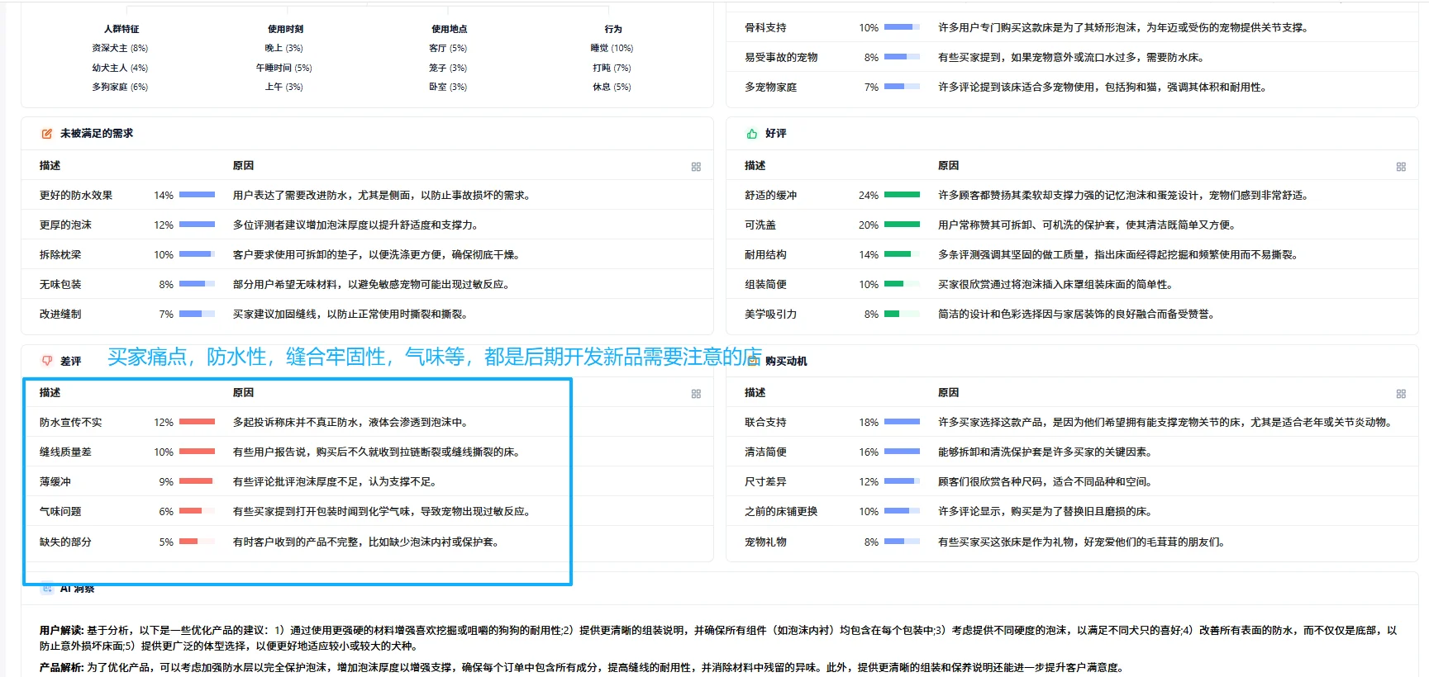Select the 尺寸差异 row
1429x677 pixels.
coord(1072,481)
